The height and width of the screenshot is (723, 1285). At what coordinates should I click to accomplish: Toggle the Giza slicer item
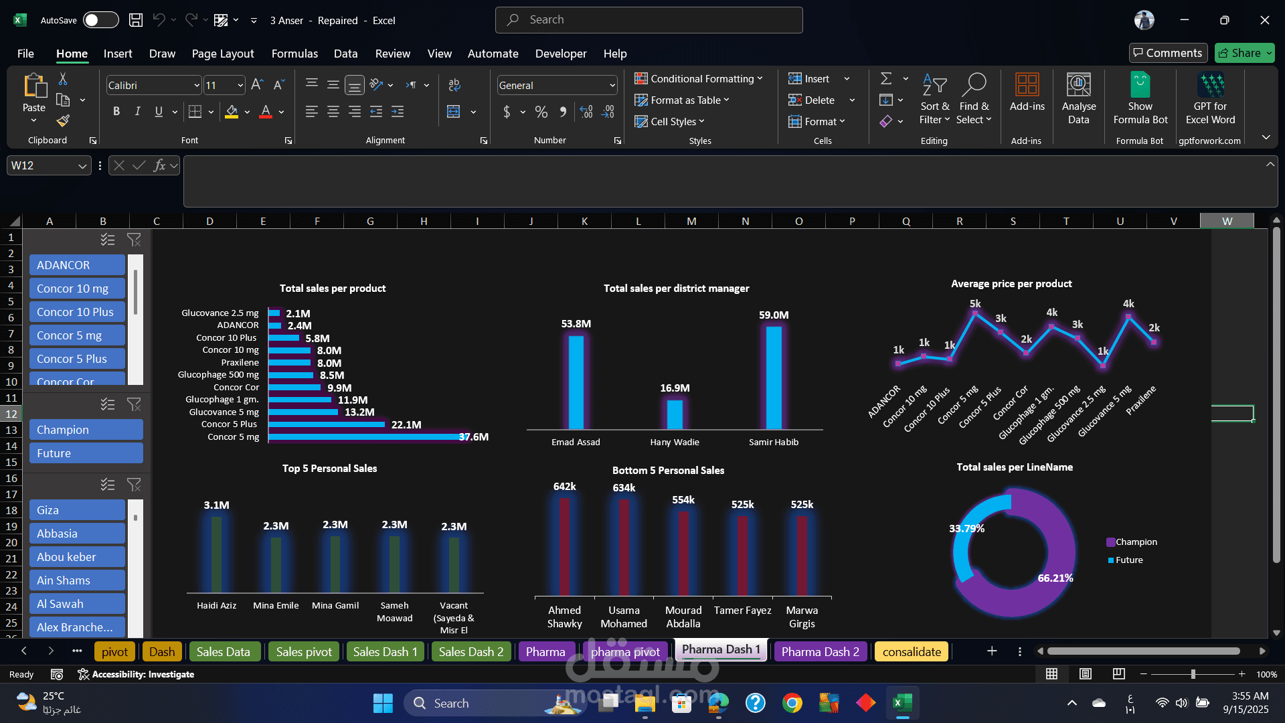tap(77, 510)
